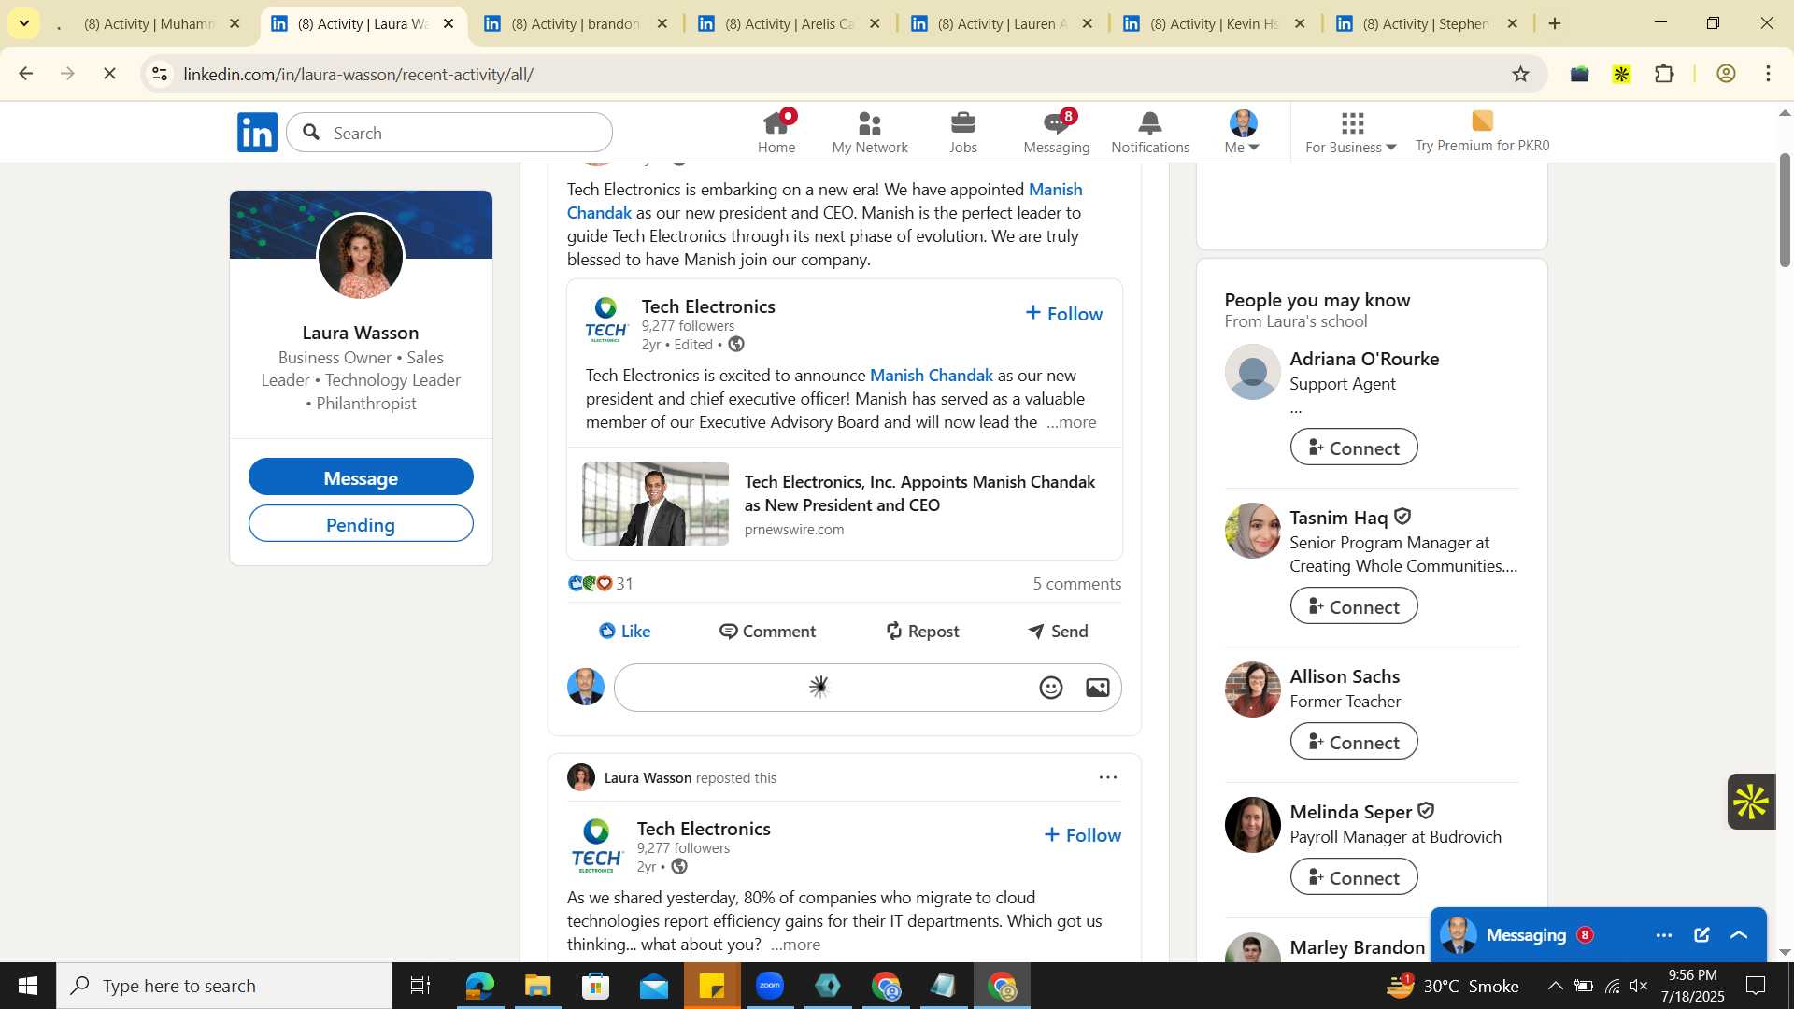Expand the Messaging panel chevron
Image resolution: width=1794 pixels, height=1009 pixels.
tap(1739, 935)
